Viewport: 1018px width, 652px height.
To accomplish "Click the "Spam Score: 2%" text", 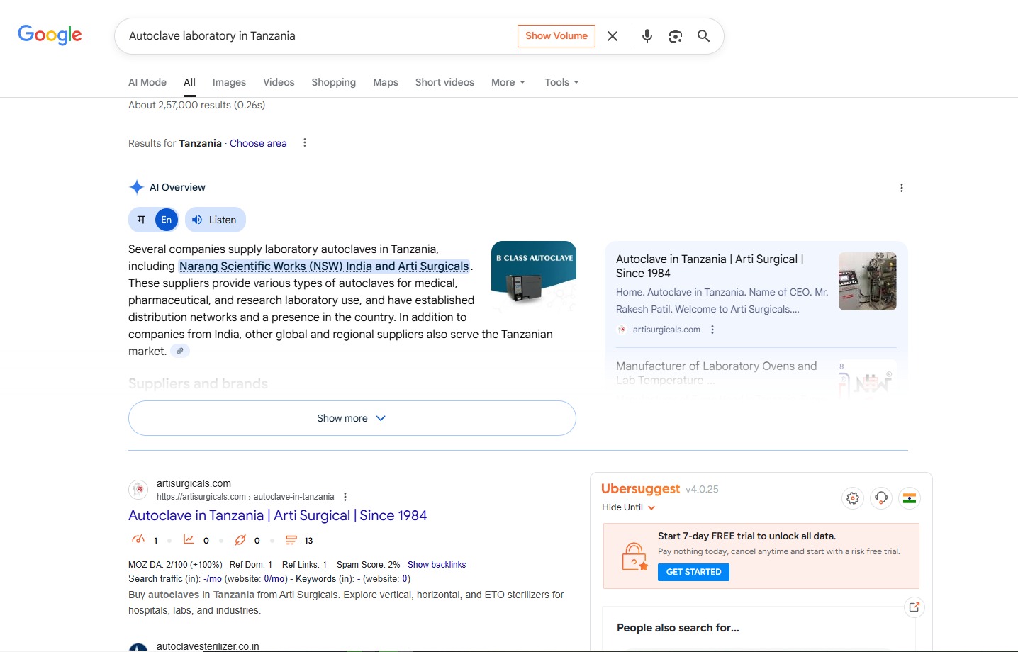I will pos(369,565).
